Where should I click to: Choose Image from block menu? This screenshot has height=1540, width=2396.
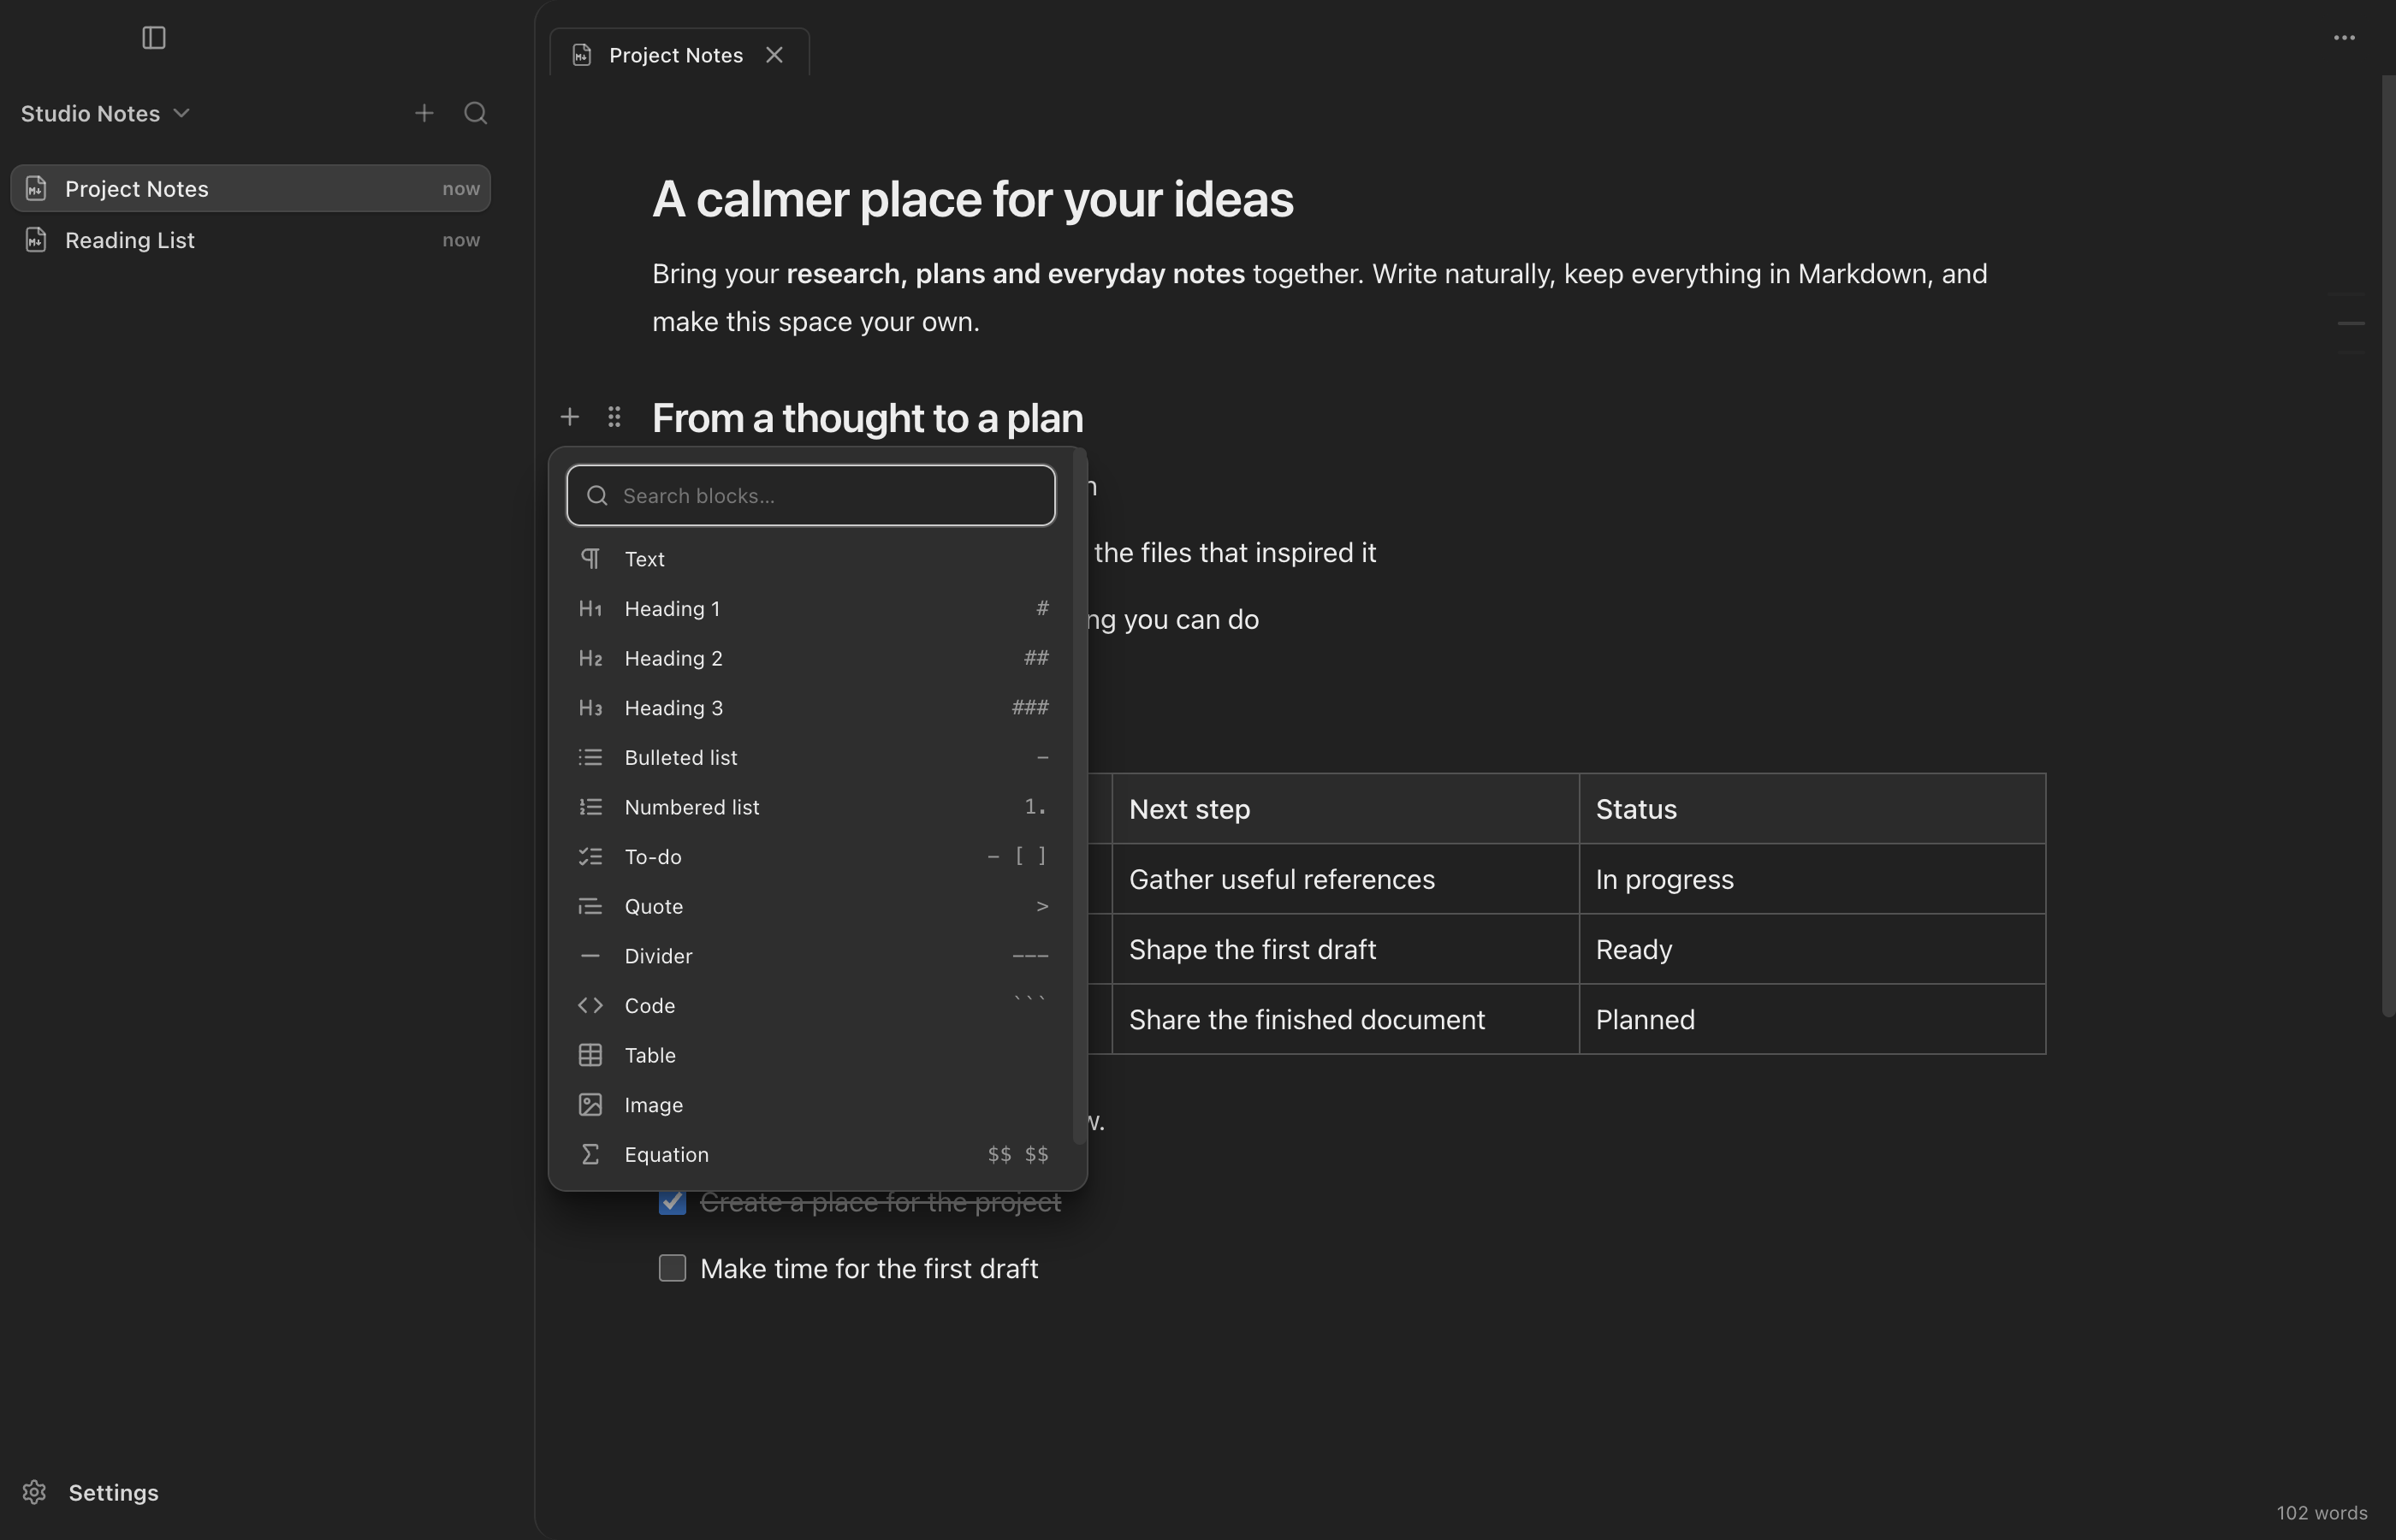[812, 1104]
